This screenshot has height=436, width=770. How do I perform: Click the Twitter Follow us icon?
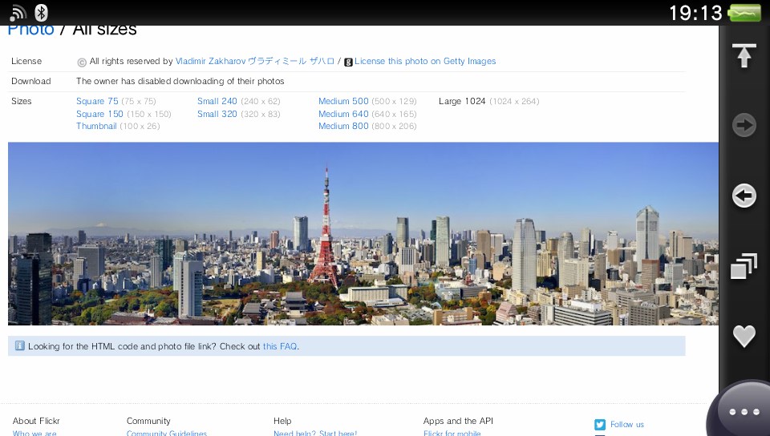(x=600, y=425)
